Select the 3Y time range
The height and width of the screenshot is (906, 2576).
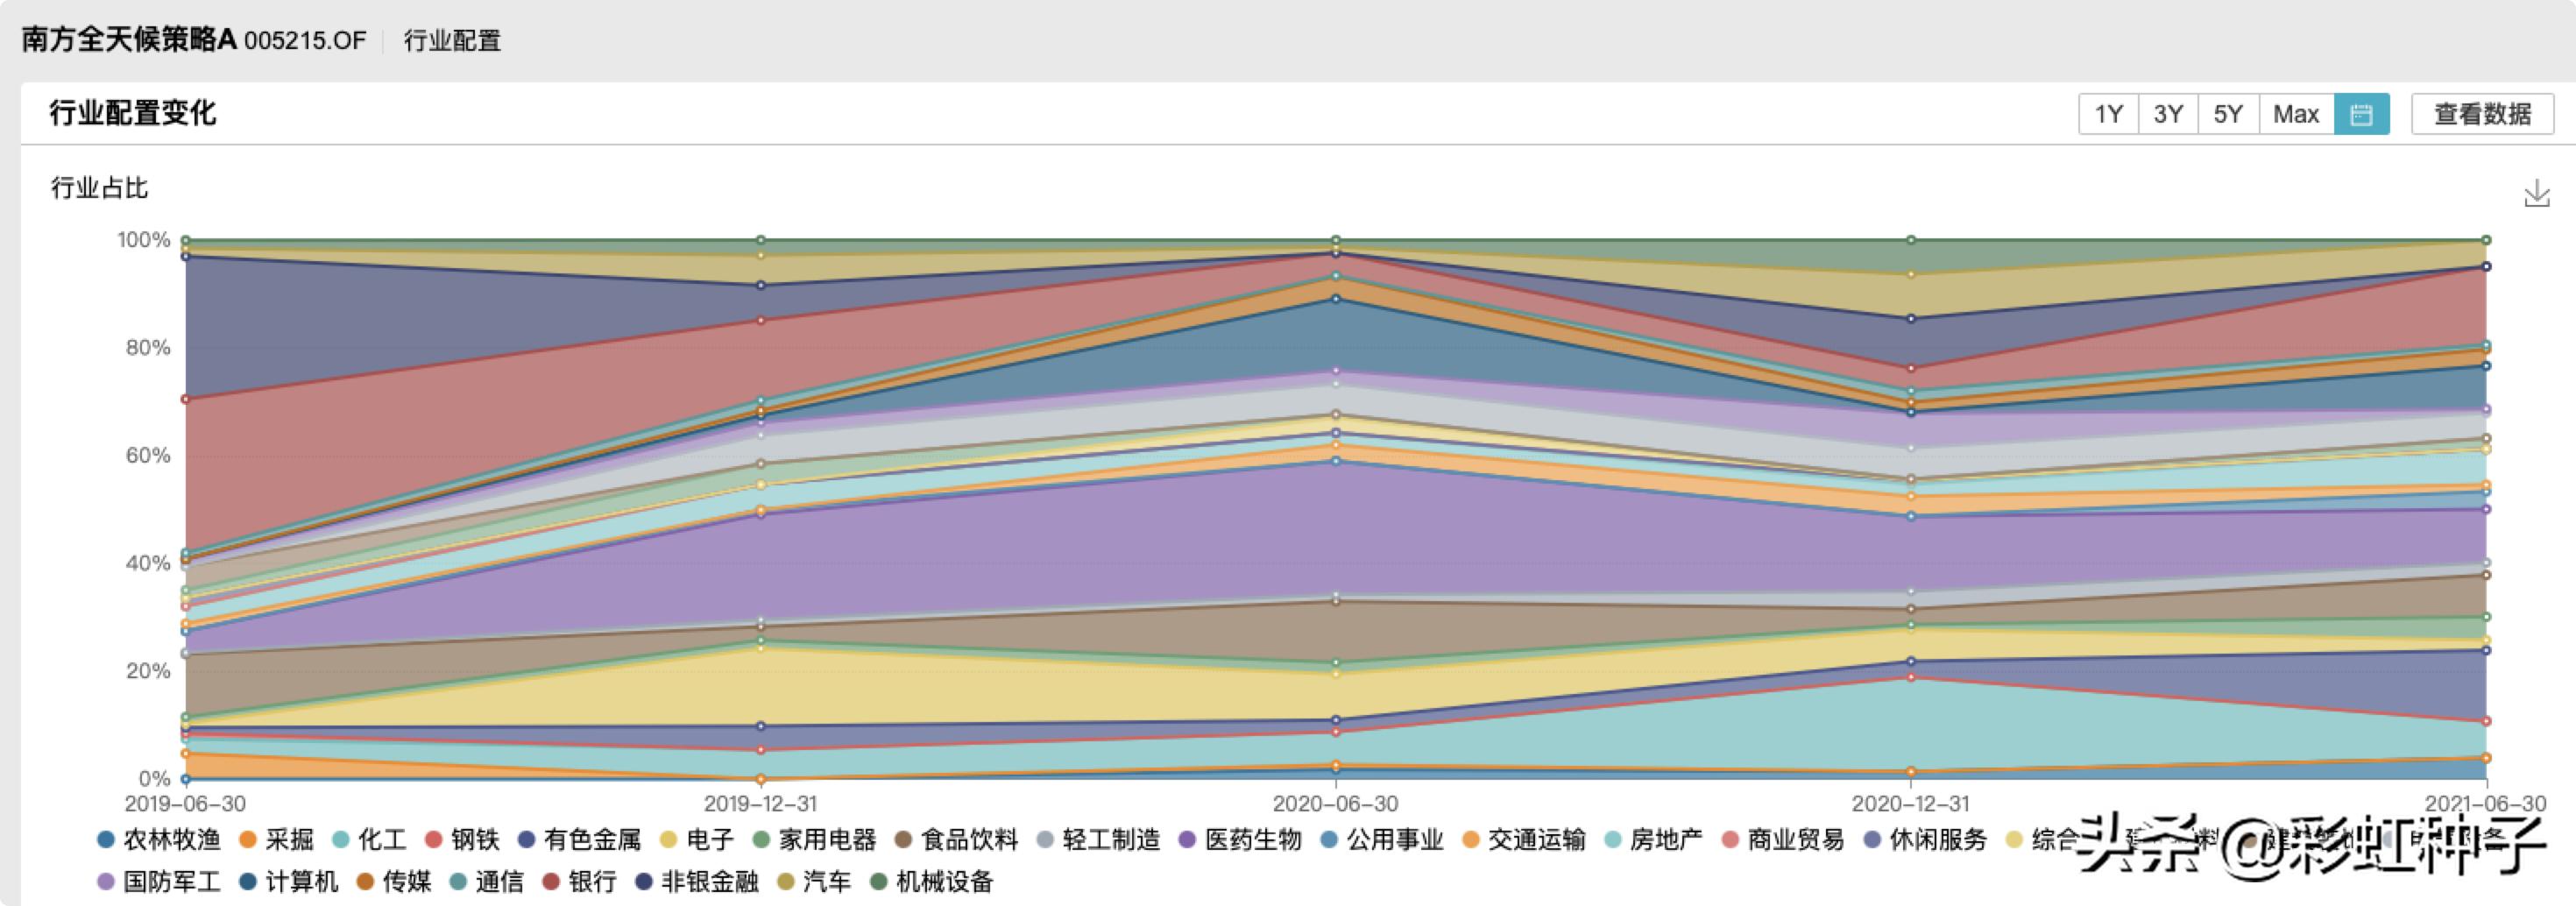point(2167,114)
